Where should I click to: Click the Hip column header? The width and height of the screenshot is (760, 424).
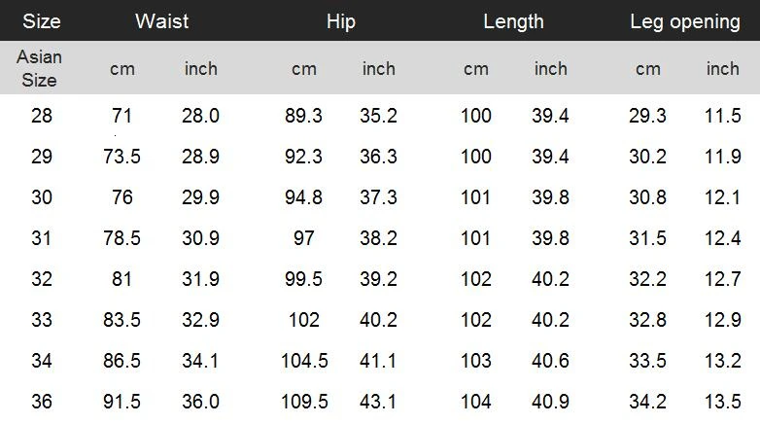tap(341, 21)
